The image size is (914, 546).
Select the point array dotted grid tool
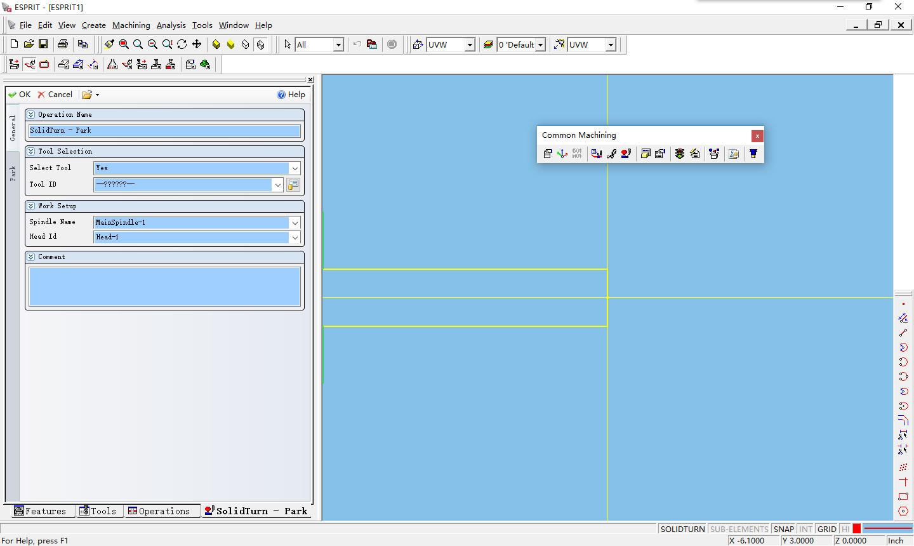[903, 467]
